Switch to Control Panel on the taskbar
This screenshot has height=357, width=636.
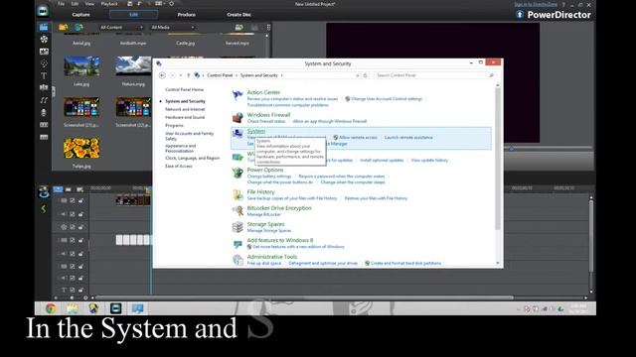tap(137, 308)
